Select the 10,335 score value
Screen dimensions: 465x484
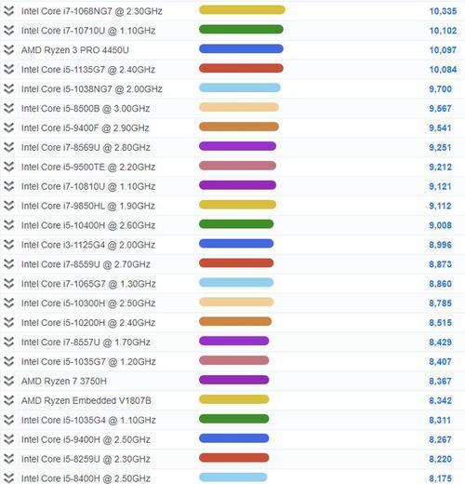pos(443,11)
